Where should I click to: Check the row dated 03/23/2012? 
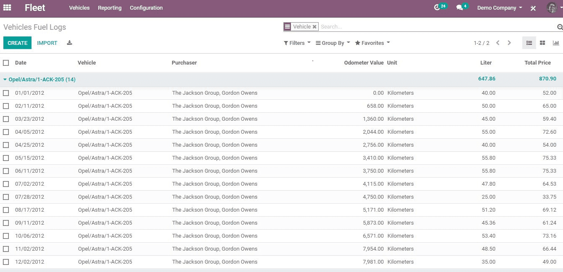click(x=6, y=119)
